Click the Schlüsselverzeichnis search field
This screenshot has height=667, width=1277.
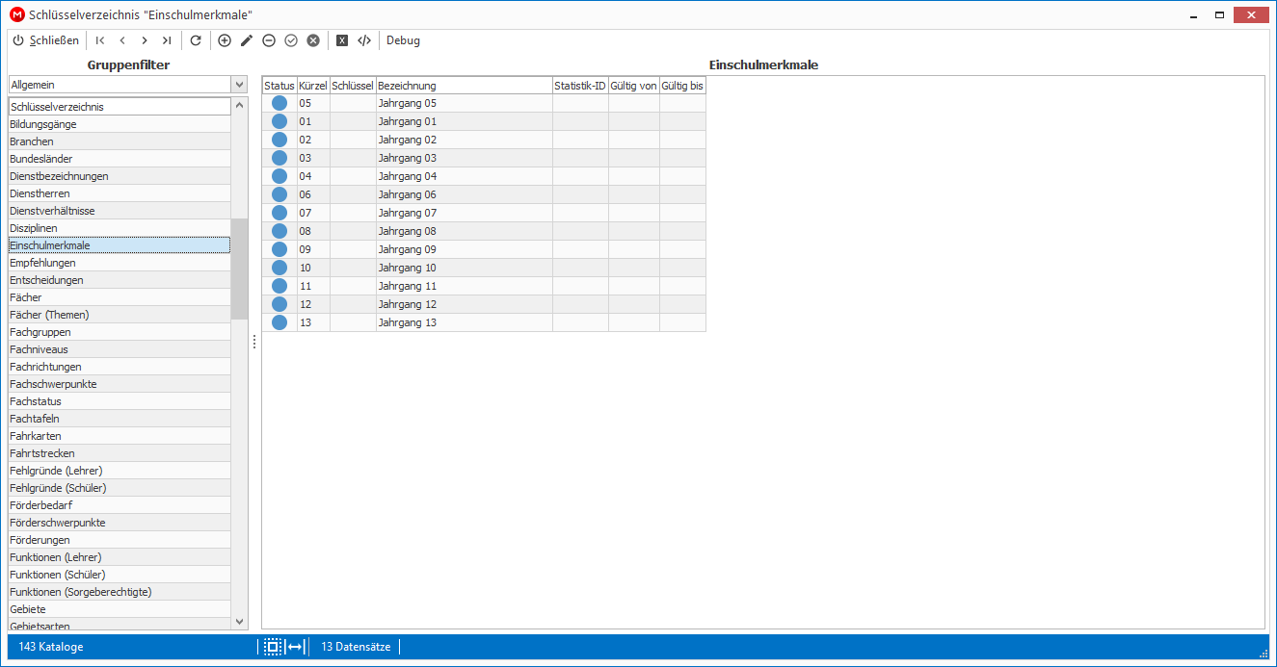pyautogui.click(x=120, y=107)
